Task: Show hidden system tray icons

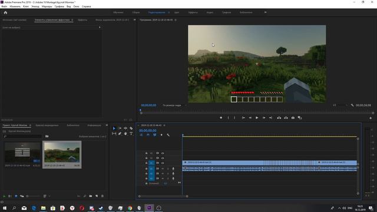Action: (339, 208)
